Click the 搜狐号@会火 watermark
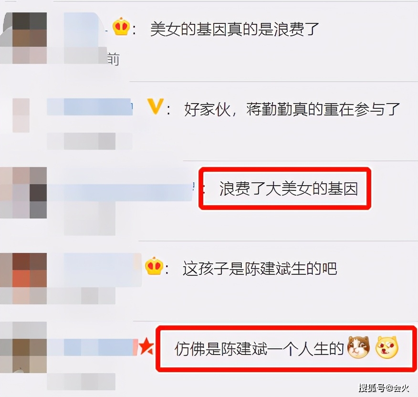The width and height of the screenshot is (418, 397). [384, 387]
